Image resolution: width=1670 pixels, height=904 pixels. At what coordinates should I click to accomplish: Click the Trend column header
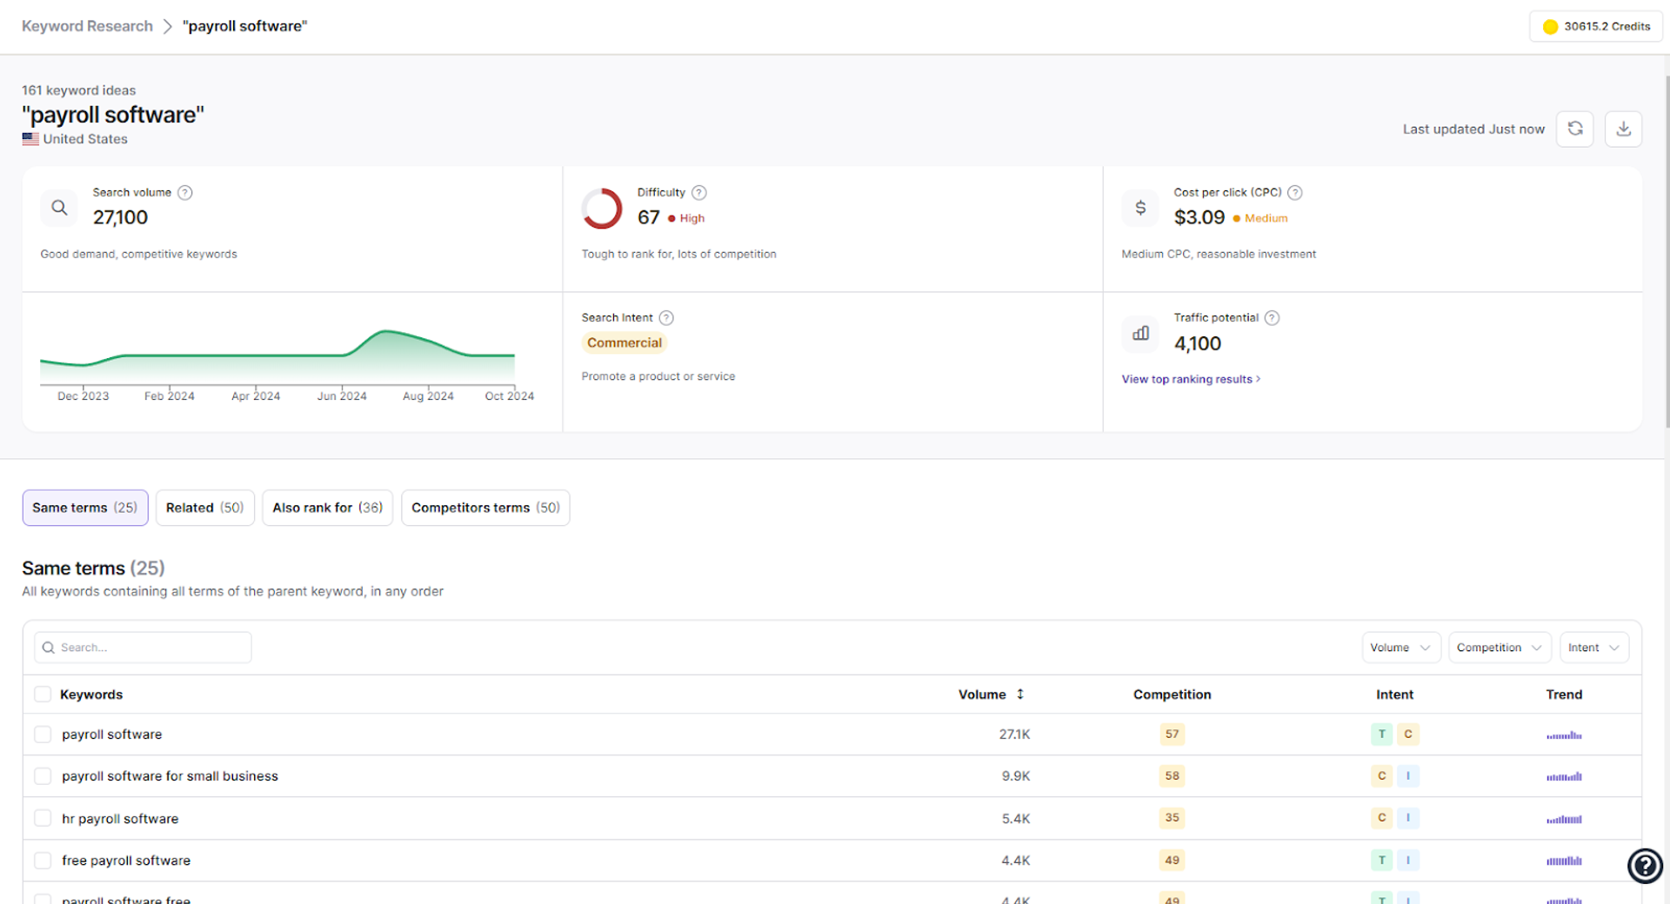[x=1564, y=695]
